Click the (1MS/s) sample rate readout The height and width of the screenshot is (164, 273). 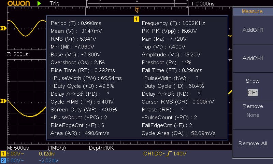click(57, 148)
